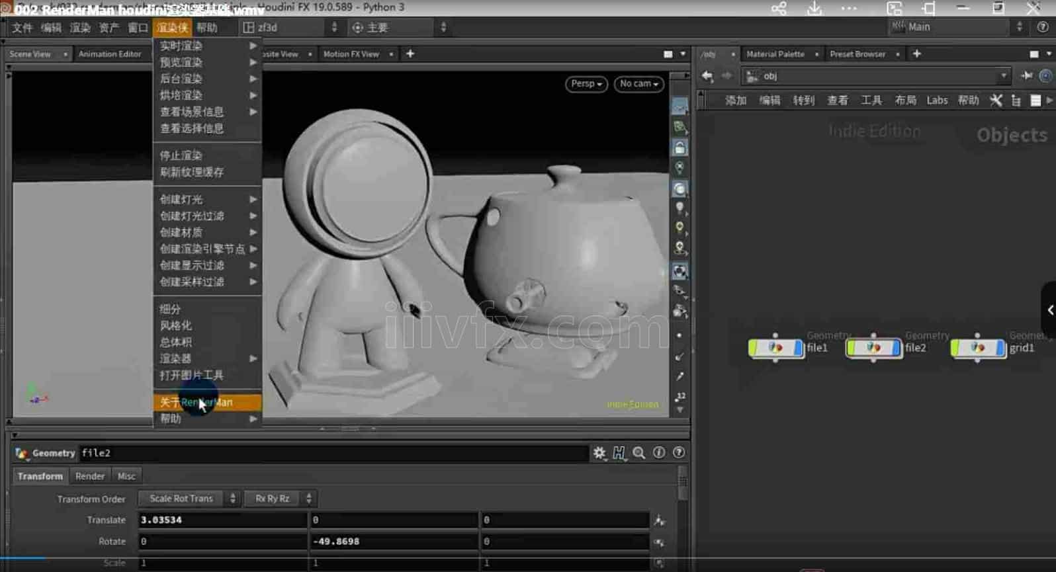Add a new tab next to Preset Browser

917,54
